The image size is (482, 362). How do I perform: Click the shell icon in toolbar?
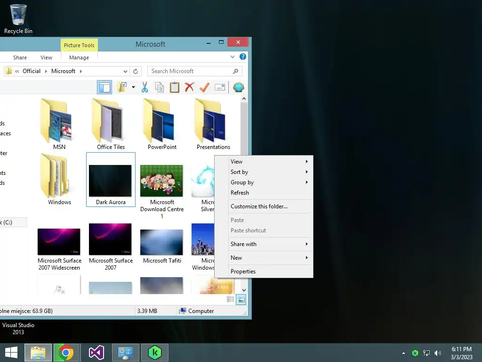point(239,87)
